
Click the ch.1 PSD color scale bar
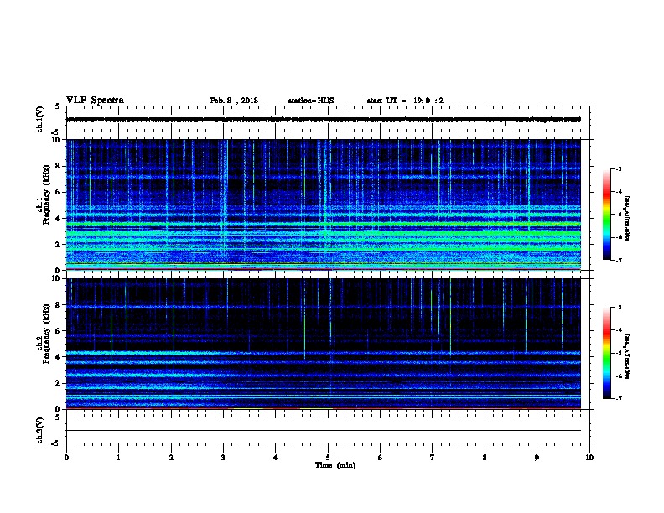point(606,215)
